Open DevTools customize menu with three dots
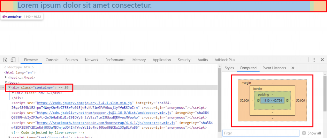 tap(314, 60)
